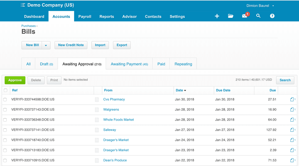Open the Settings menu
Image resolution: width=299 pixels, height=166 pixels.
point(177,17)
